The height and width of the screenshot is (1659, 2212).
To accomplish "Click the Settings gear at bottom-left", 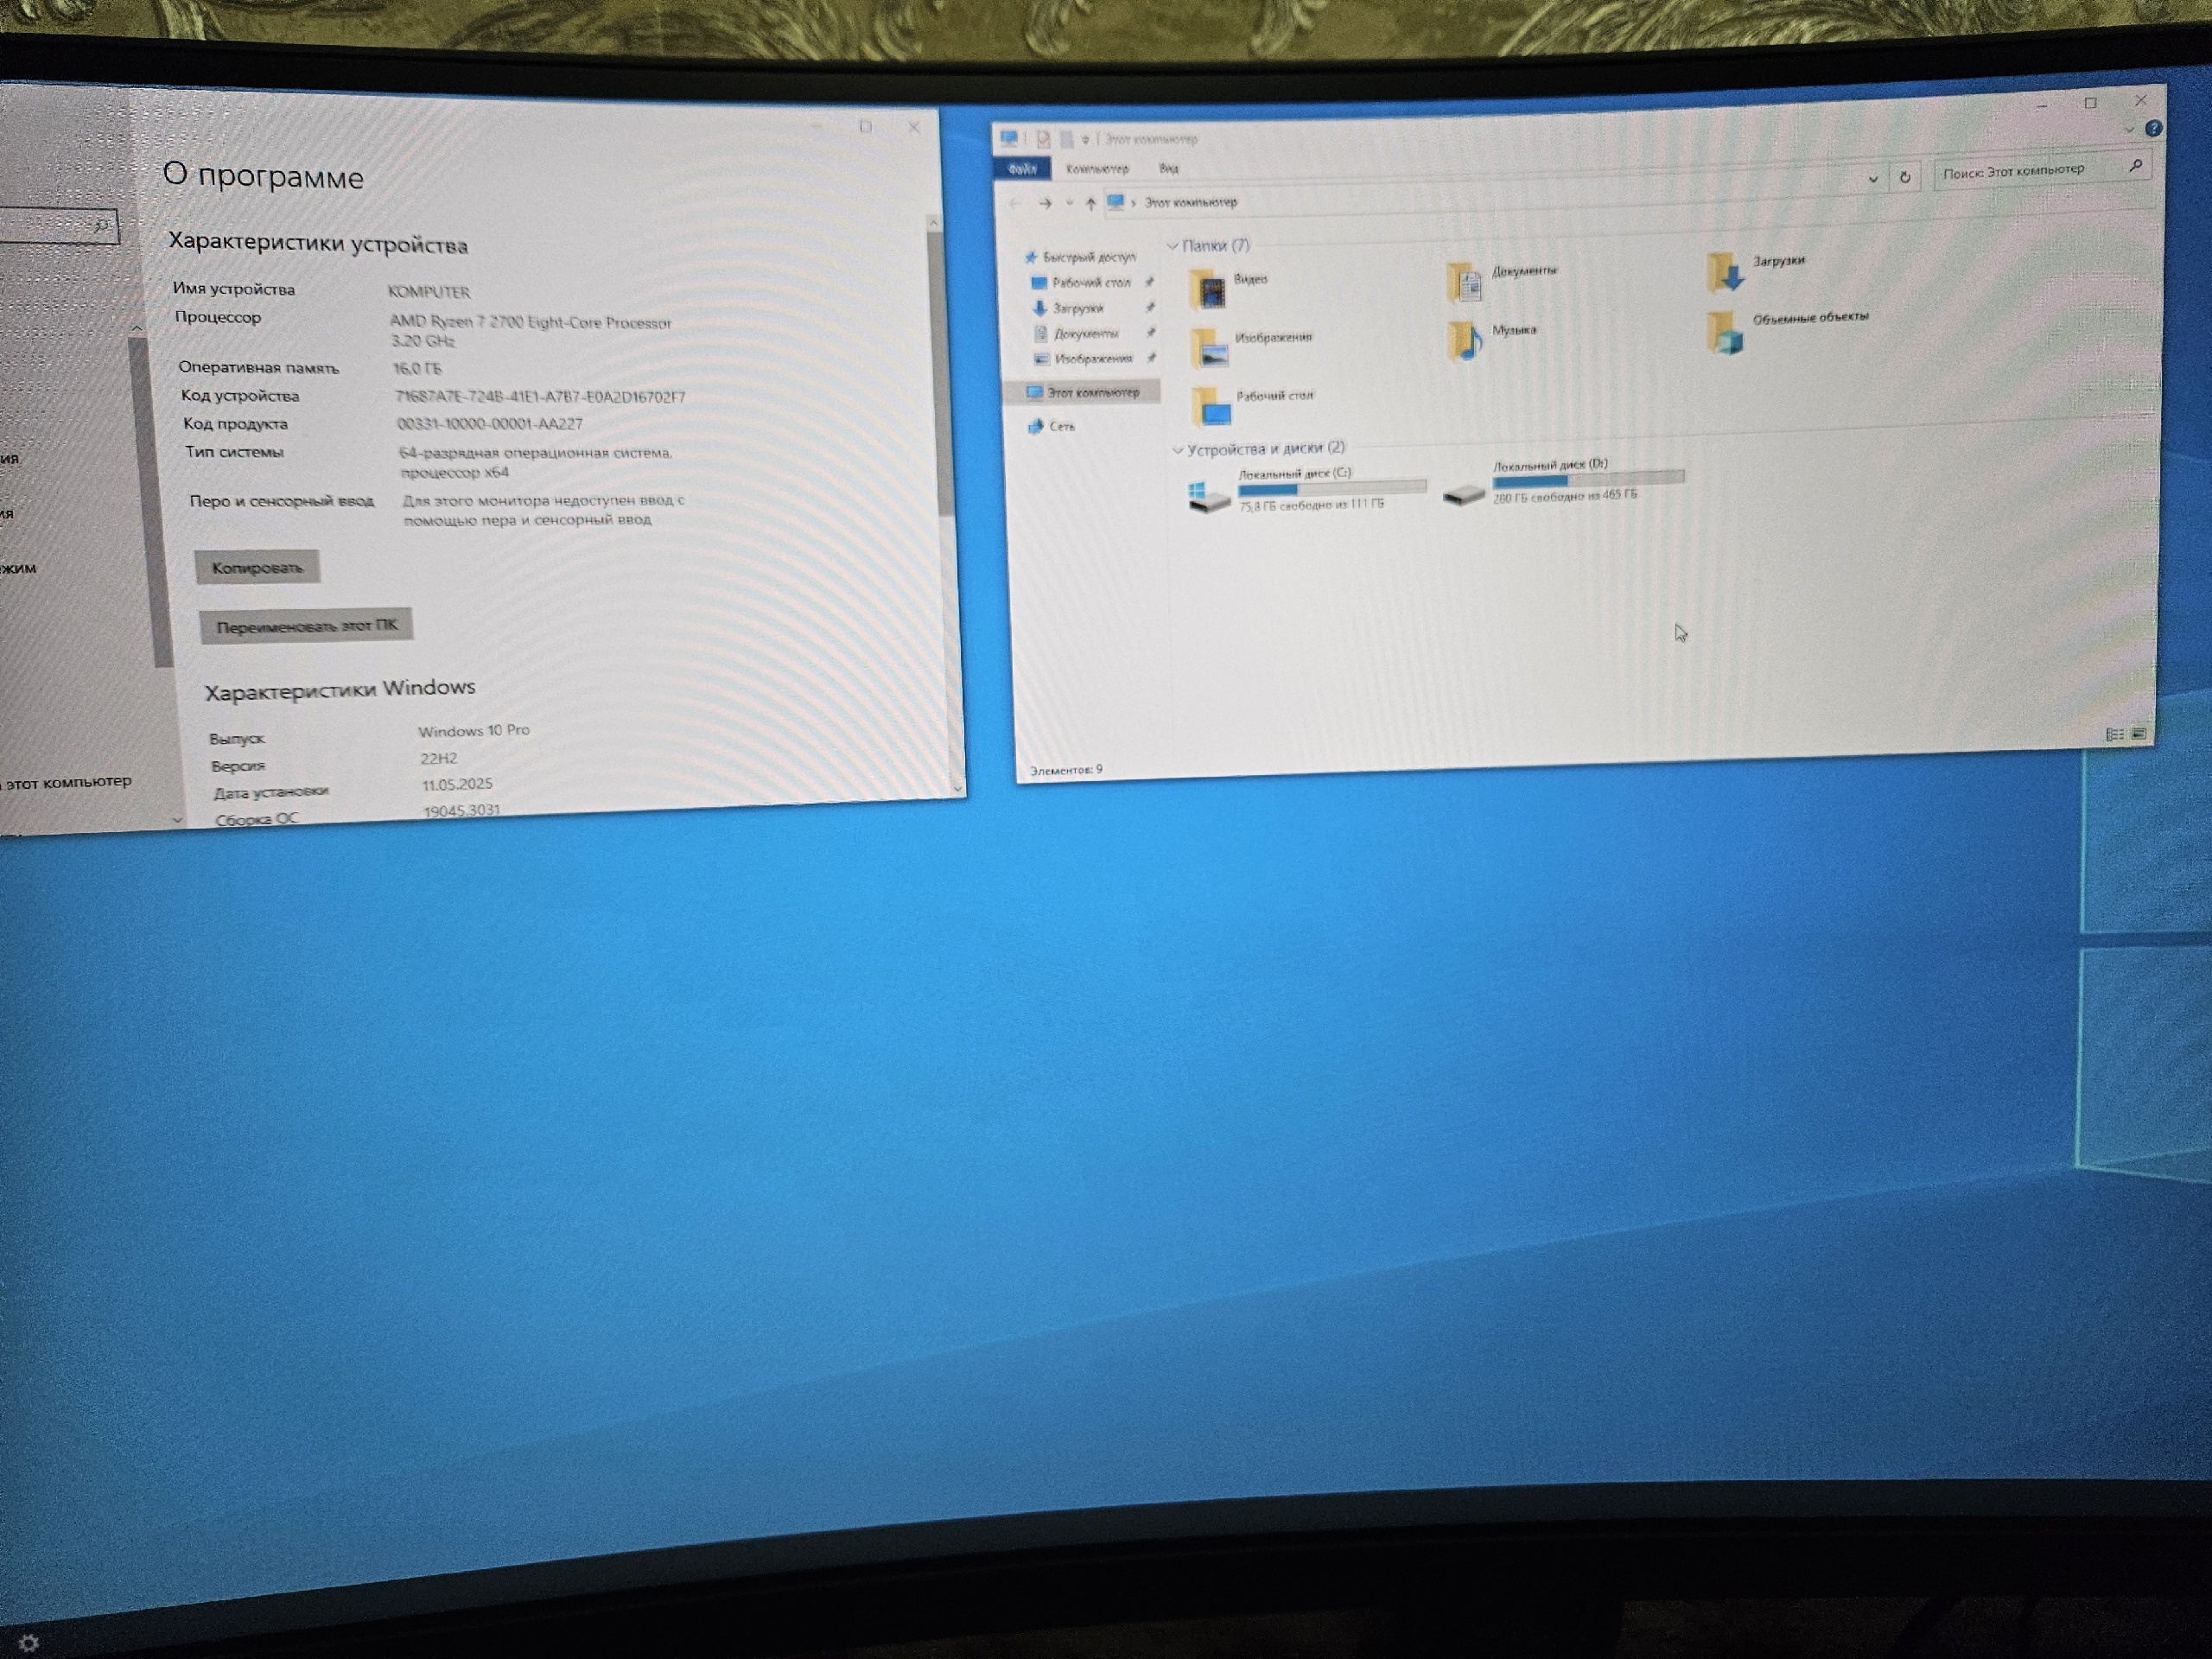I will pyautogui.click(x=29, y=1643).
